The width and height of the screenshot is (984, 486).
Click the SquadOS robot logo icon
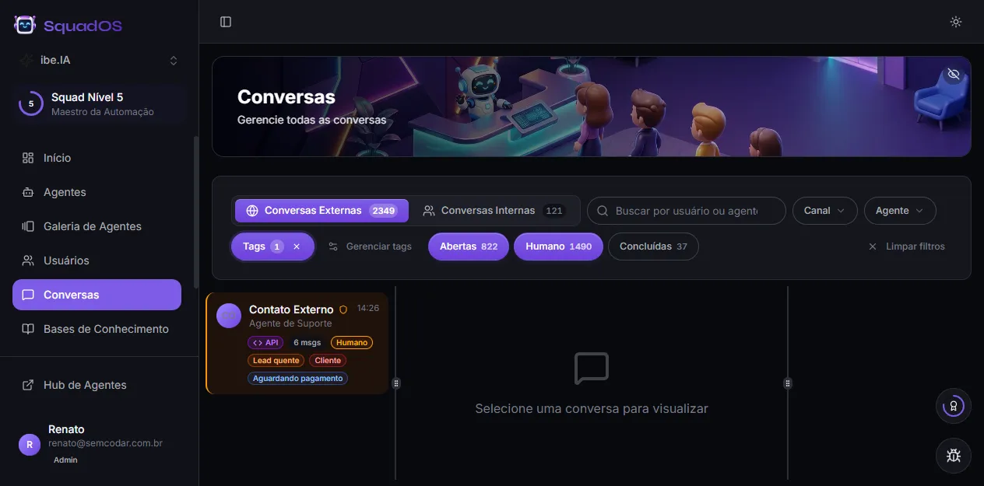tap(25, 25)
